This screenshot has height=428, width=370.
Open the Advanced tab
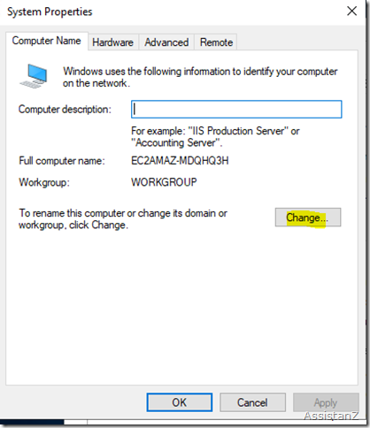coord(166,42)
